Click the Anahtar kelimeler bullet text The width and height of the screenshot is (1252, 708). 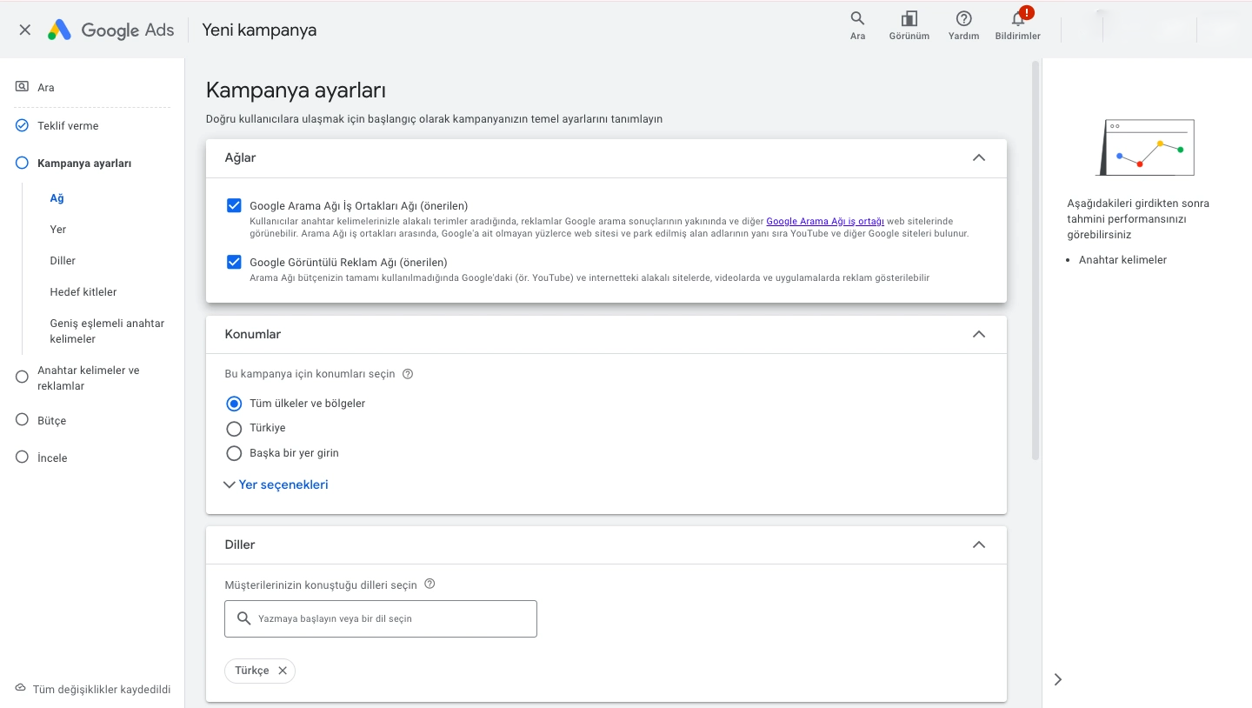point(1122,260)
